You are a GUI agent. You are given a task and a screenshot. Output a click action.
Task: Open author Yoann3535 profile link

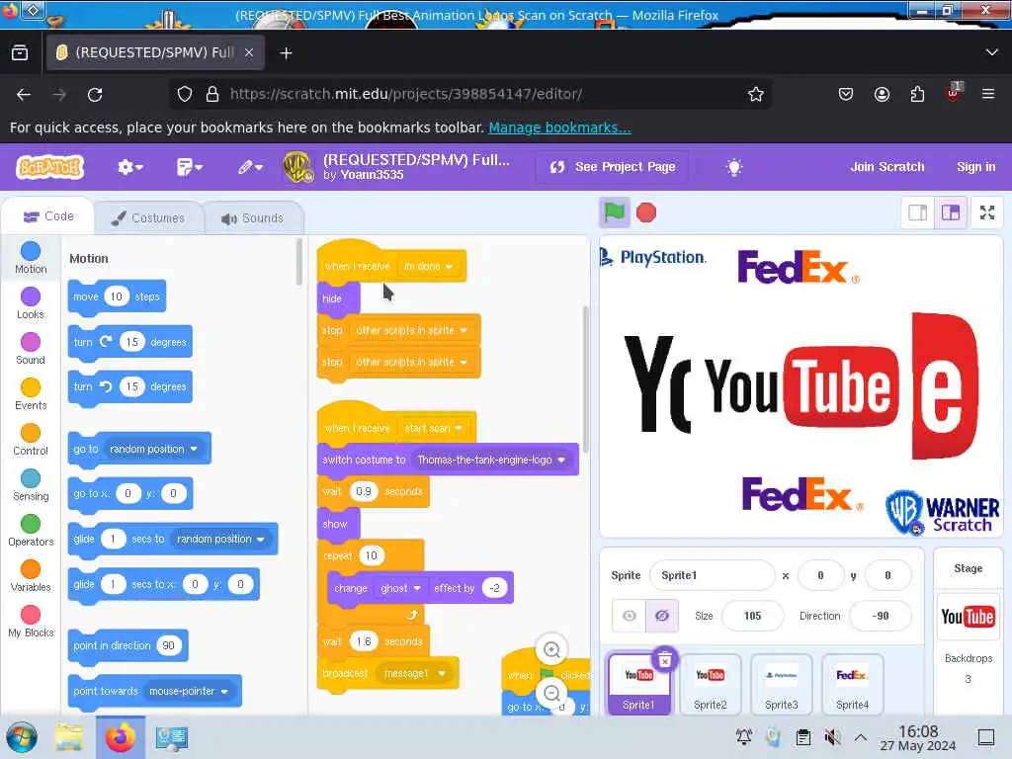coord(373,175)
